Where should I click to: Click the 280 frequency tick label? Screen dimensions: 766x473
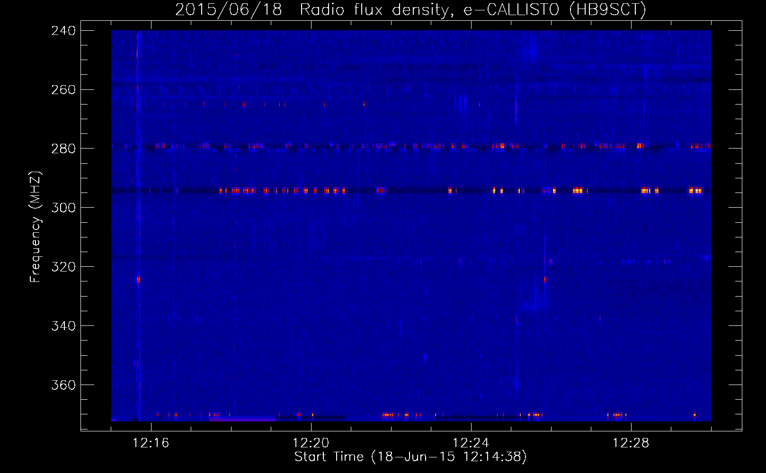pyautogui.click(x=63, y=149)
